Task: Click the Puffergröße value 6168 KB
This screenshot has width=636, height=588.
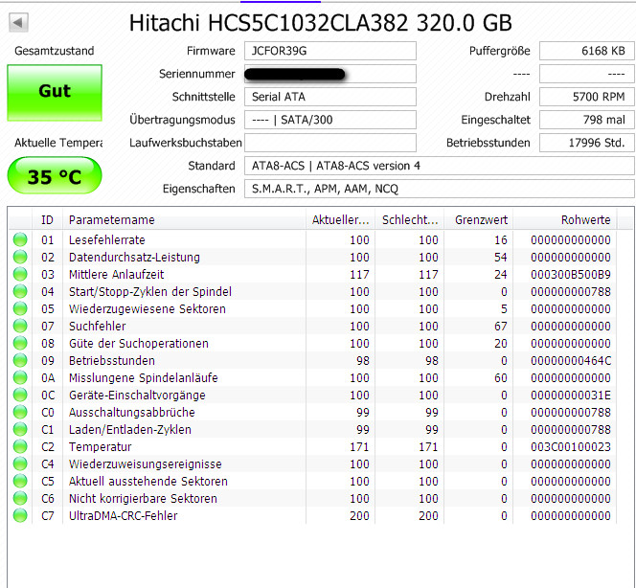Action: point(586,51)
